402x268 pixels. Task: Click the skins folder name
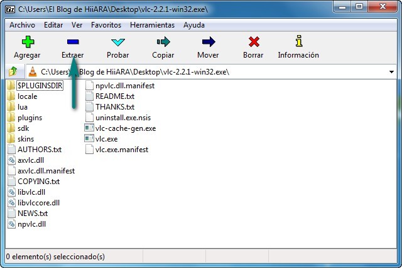pyautogui.click(x=26, y=139)
